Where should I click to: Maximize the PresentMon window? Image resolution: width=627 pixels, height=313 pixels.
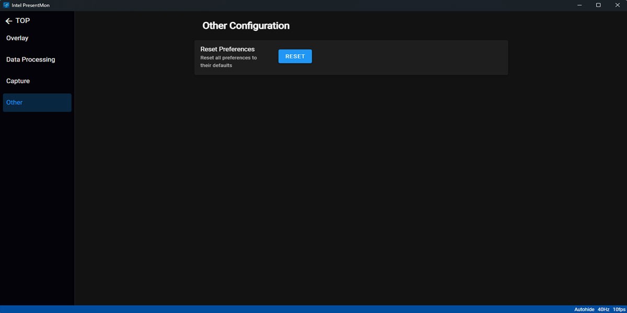[598, 5]
